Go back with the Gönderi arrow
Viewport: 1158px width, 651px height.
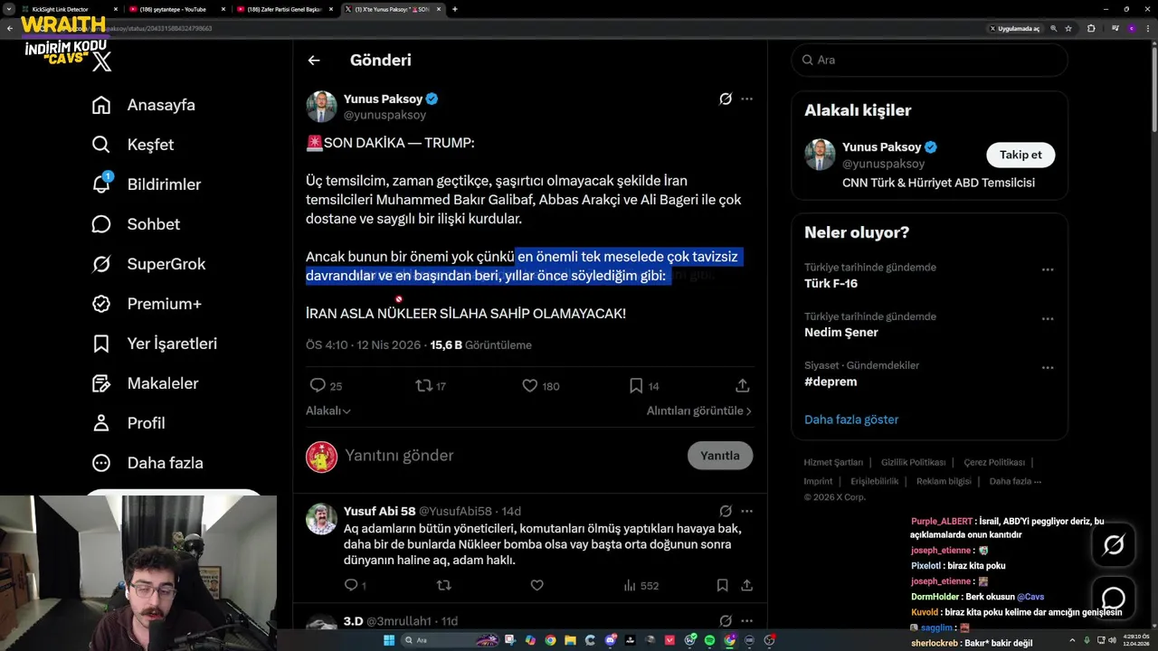pyautogui.click(x=314, y=61)
